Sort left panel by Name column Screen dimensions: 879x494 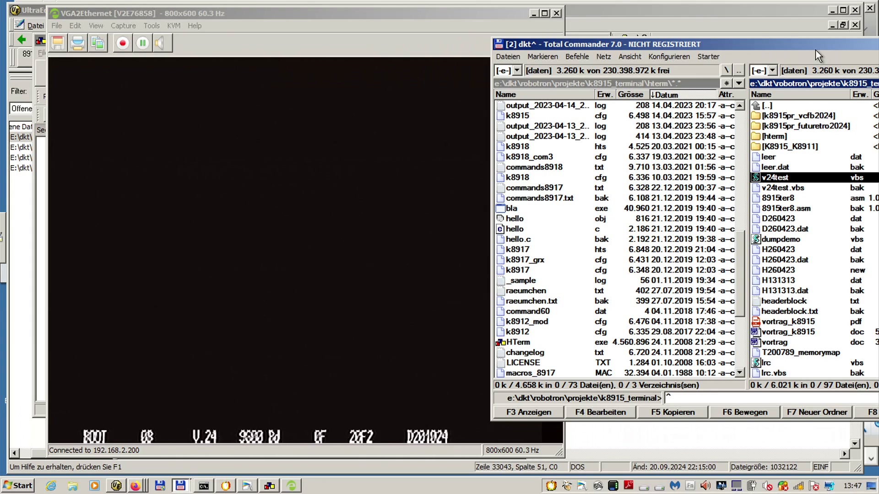544,95
